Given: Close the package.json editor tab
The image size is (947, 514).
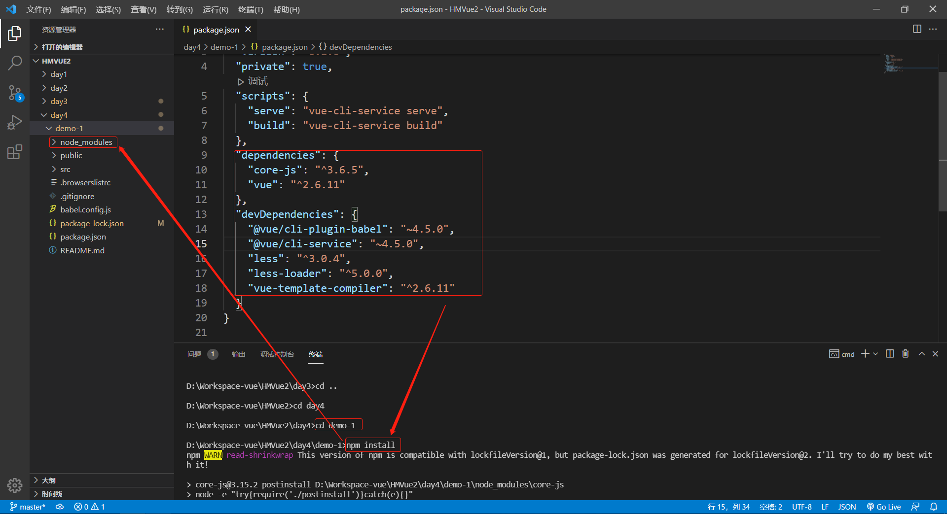Looking at the screenshot, I should (248, 30).
